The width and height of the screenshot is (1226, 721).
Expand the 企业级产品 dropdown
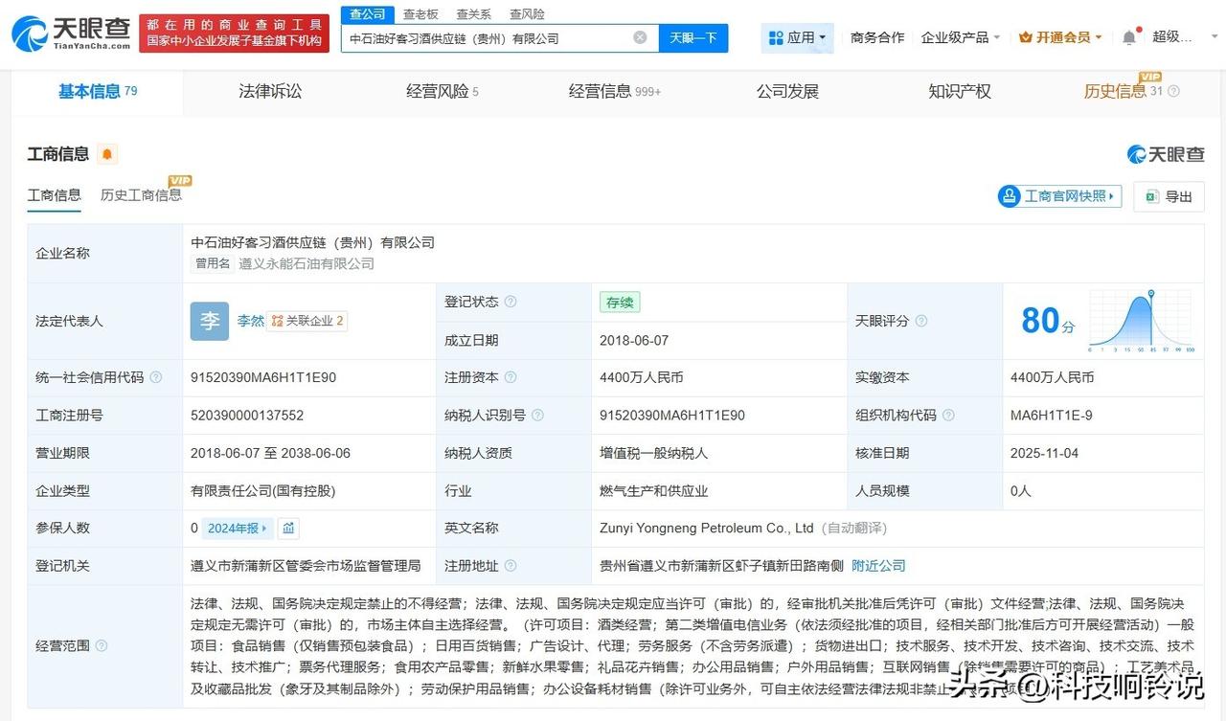(960, 38)
